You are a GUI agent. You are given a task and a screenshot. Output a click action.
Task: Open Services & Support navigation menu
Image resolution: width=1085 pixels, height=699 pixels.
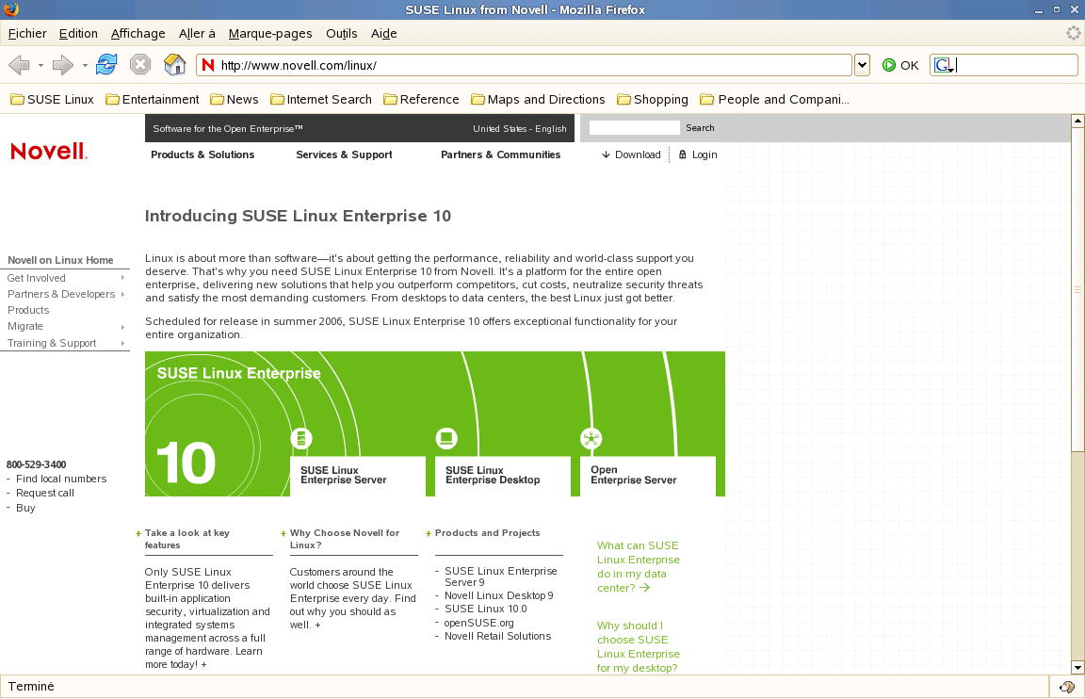pos(344,154)
